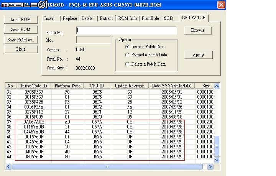Click the Update Revision column header
The width and height of the screenshot is (276, 176).
130,86
